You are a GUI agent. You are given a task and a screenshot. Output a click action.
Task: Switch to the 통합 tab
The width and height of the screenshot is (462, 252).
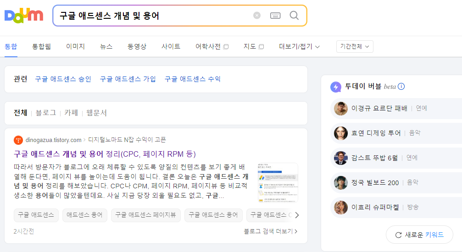pos(11,47)
